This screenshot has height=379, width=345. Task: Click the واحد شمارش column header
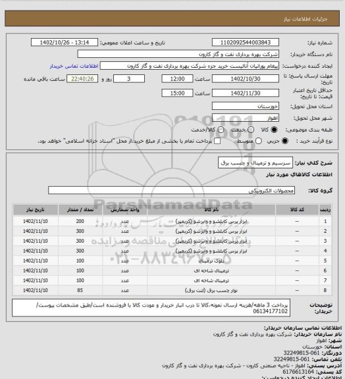point(125,210)
